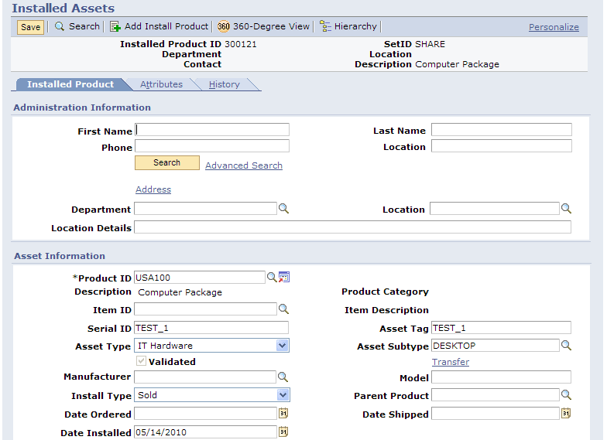Open Date Installed calendar picker
This screenshot has width=607, height=440.
point(283,431)
